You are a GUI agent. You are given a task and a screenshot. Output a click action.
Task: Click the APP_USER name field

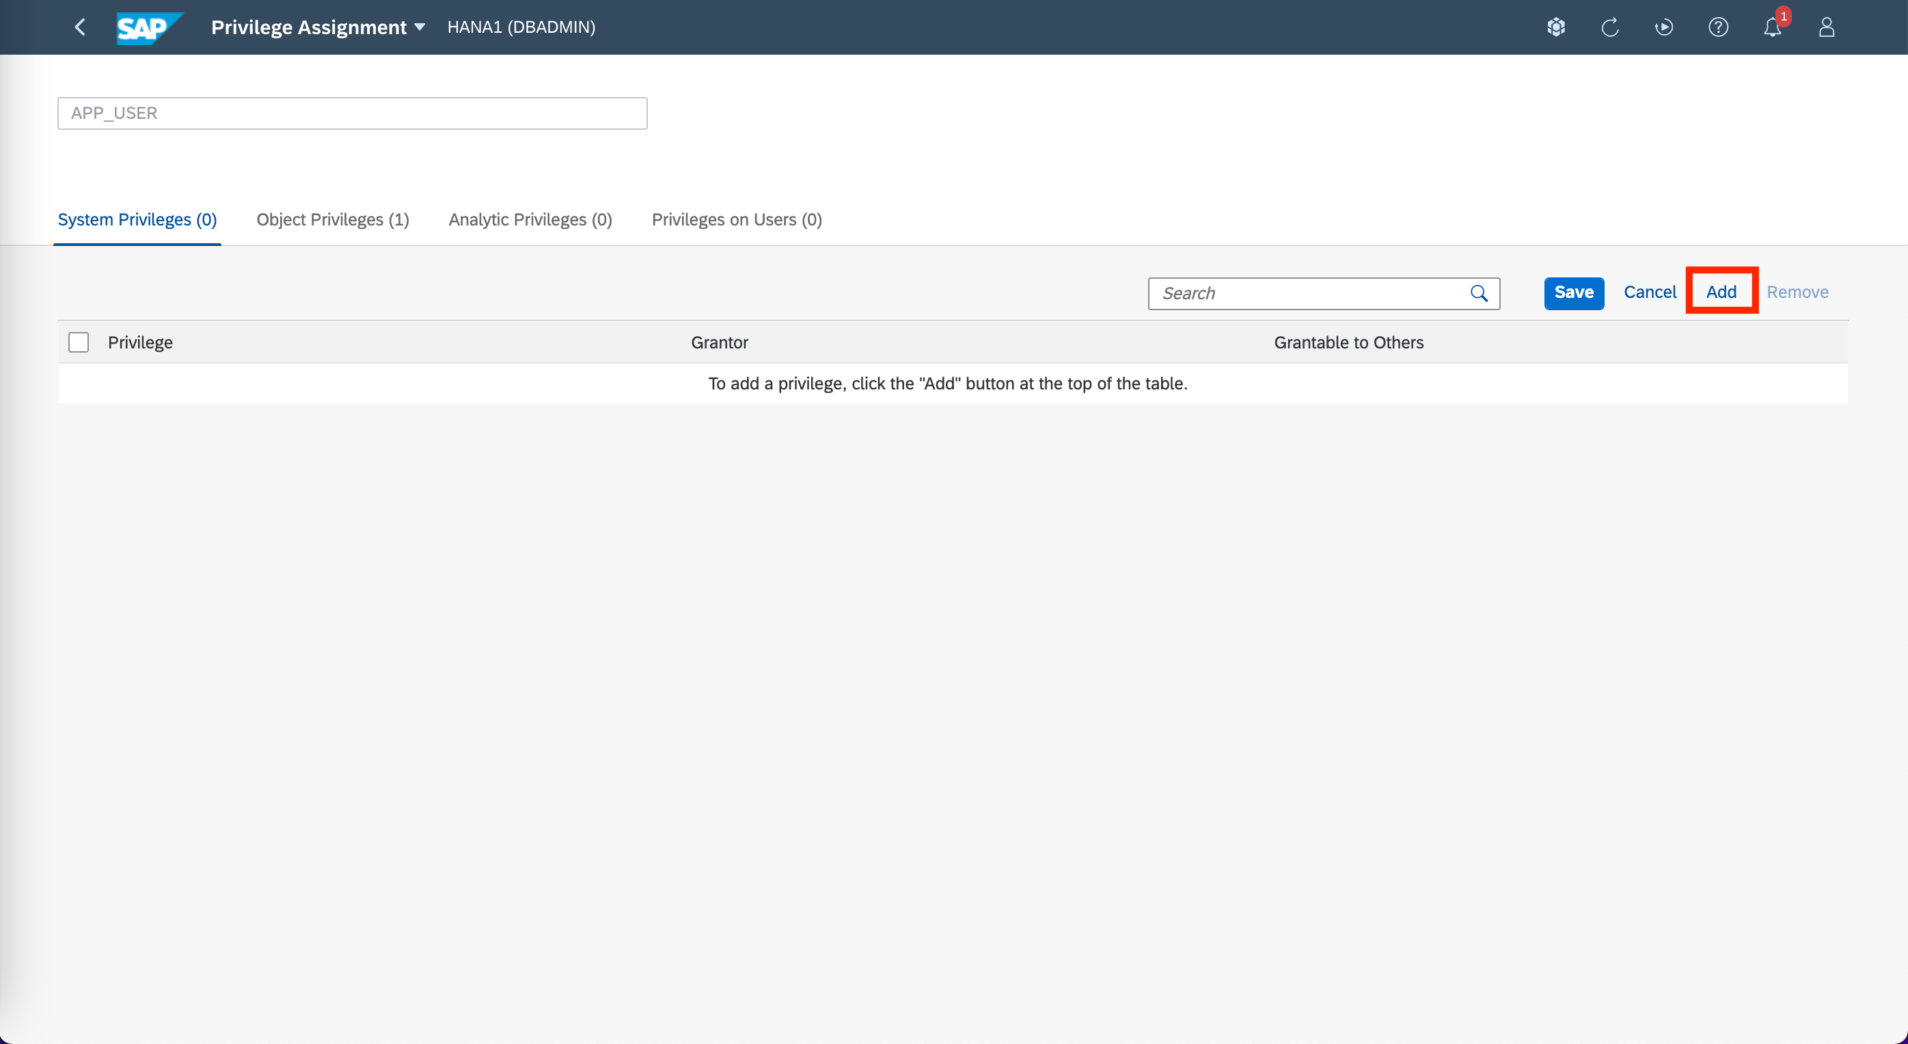352,113
